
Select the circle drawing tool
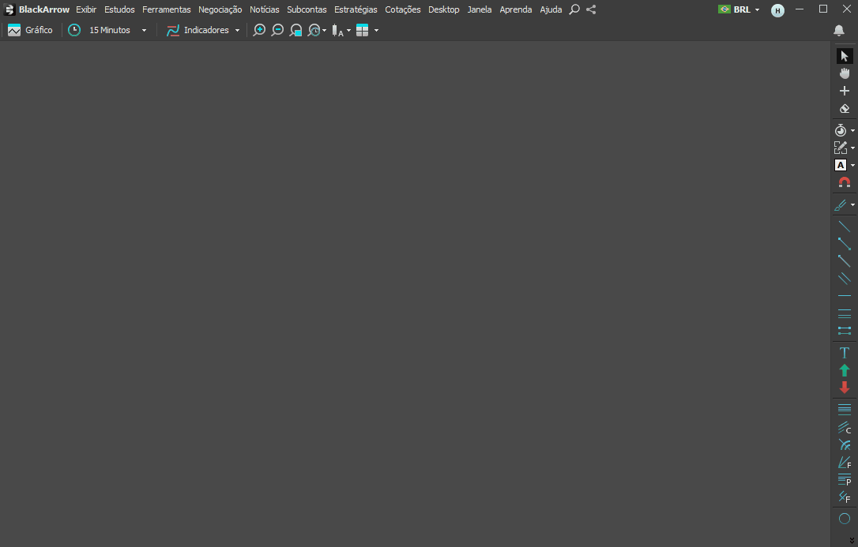click(844, 519)
